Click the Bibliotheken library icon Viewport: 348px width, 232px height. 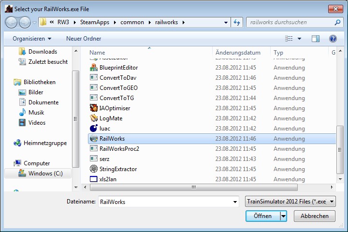[17, 82]
